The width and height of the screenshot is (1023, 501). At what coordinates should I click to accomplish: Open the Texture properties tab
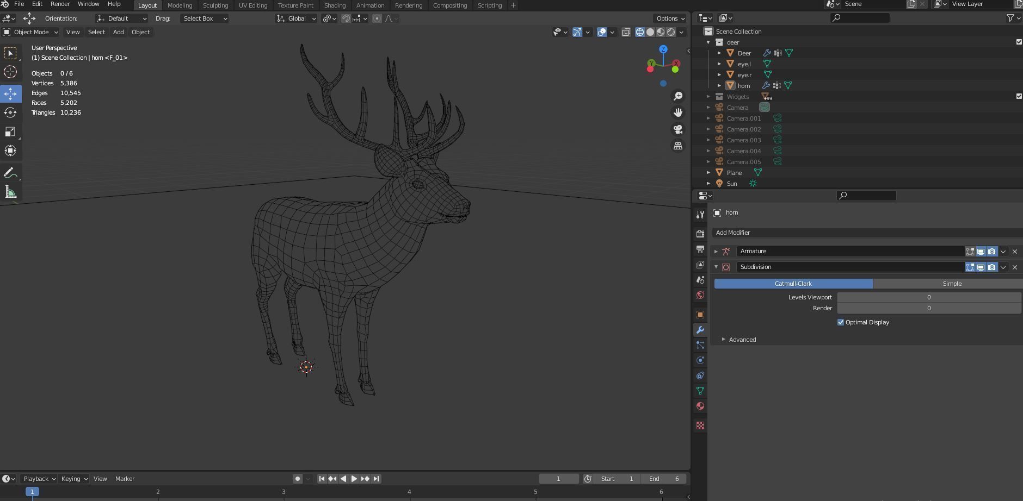point(700,425)
